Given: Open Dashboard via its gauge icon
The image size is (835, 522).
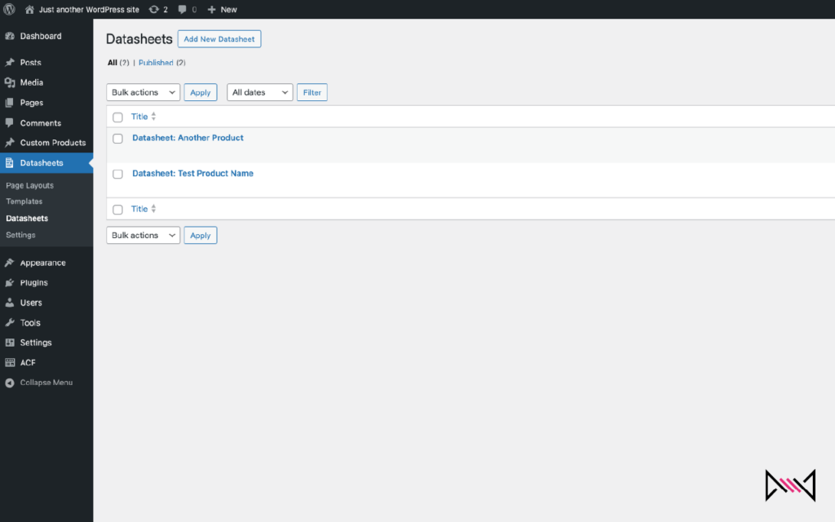Looking at the screenshot, I should pyautogui.click(x=10, y=36).
